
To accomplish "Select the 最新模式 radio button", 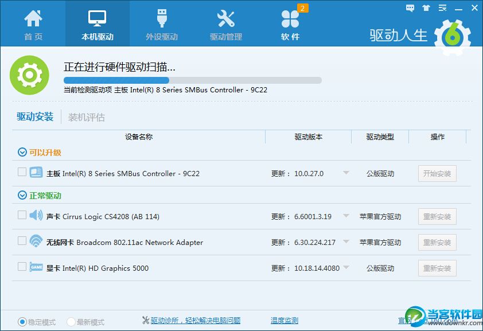I will (71, 322).
